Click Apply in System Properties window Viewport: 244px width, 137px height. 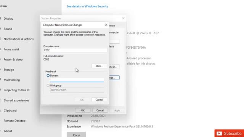tap(117, 110)
